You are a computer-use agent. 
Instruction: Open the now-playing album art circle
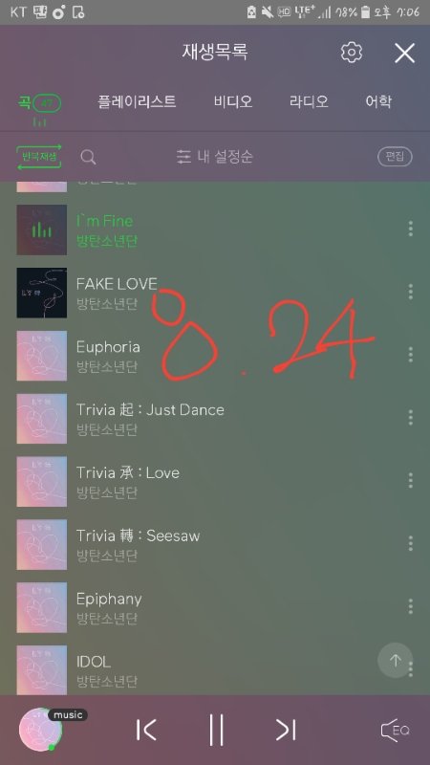pyautogui.click(x=40, y=730)
